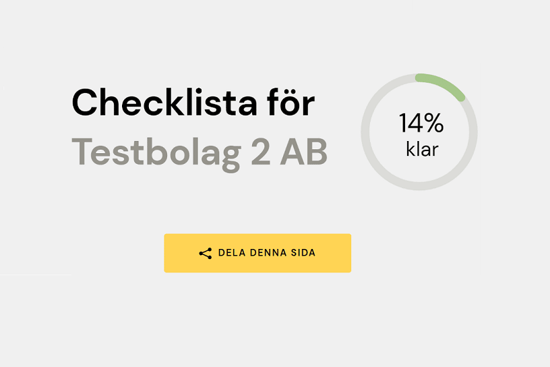550x367 pixels.
Task: Click the word "DENNA" on the share button
Action: (x=266, y=254)
